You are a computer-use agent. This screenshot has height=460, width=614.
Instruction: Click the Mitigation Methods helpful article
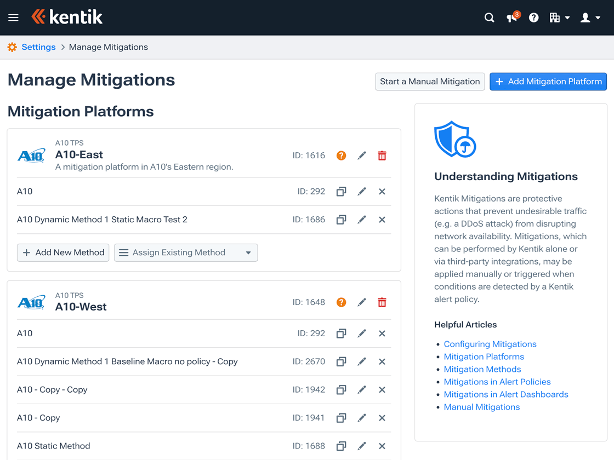pos(482,369)
